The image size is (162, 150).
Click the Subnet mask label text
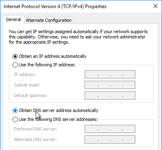pyautogui.click(x=27, y=85)
